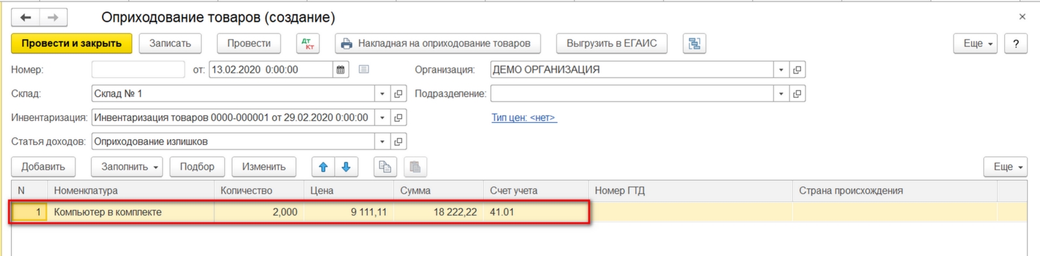Click the Подбор button

[x=197, y=167]
